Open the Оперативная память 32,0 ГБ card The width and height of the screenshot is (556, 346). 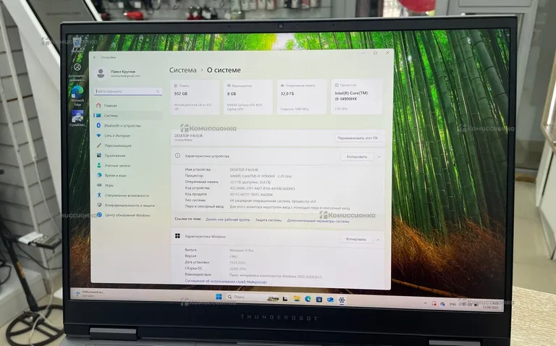(x=301, y=97)
